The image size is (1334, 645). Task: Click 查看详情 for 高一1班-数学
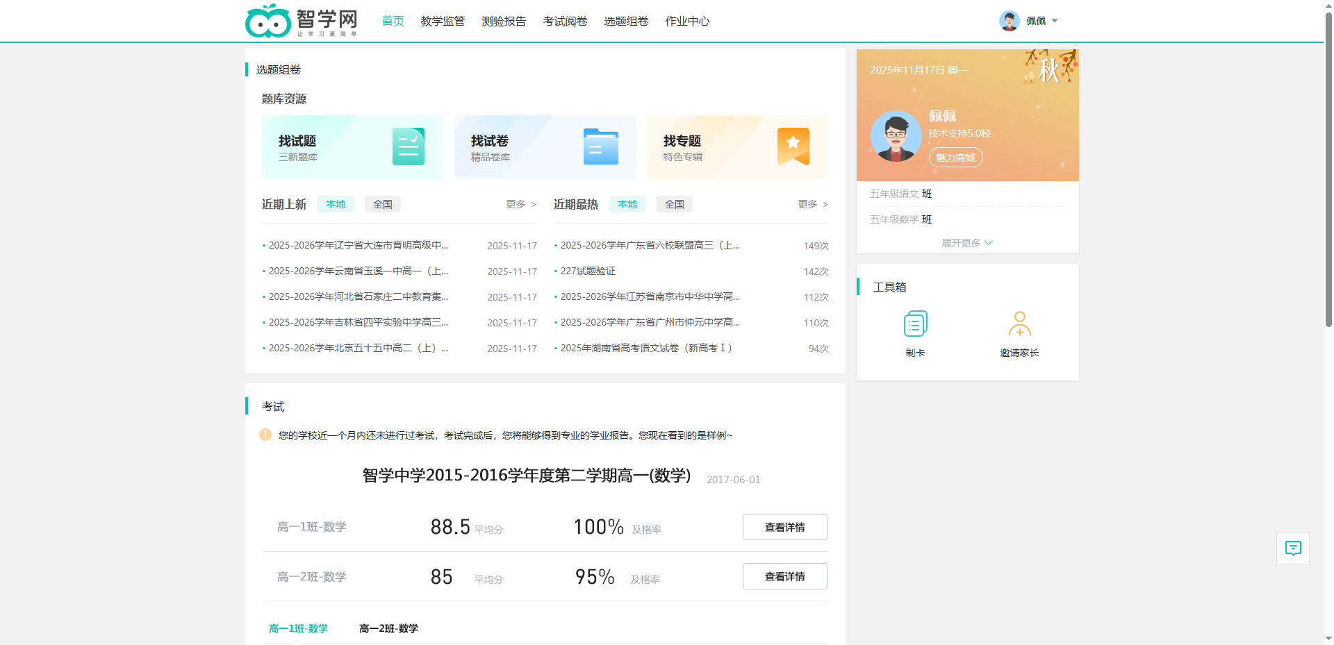(x=784, y=527)
